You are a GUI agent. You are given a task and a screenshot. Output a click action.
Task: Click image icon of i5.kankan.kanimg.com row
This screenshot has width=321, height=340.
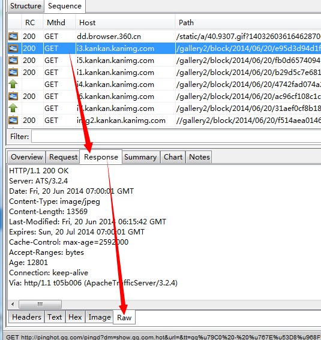[x=13, y=60]
